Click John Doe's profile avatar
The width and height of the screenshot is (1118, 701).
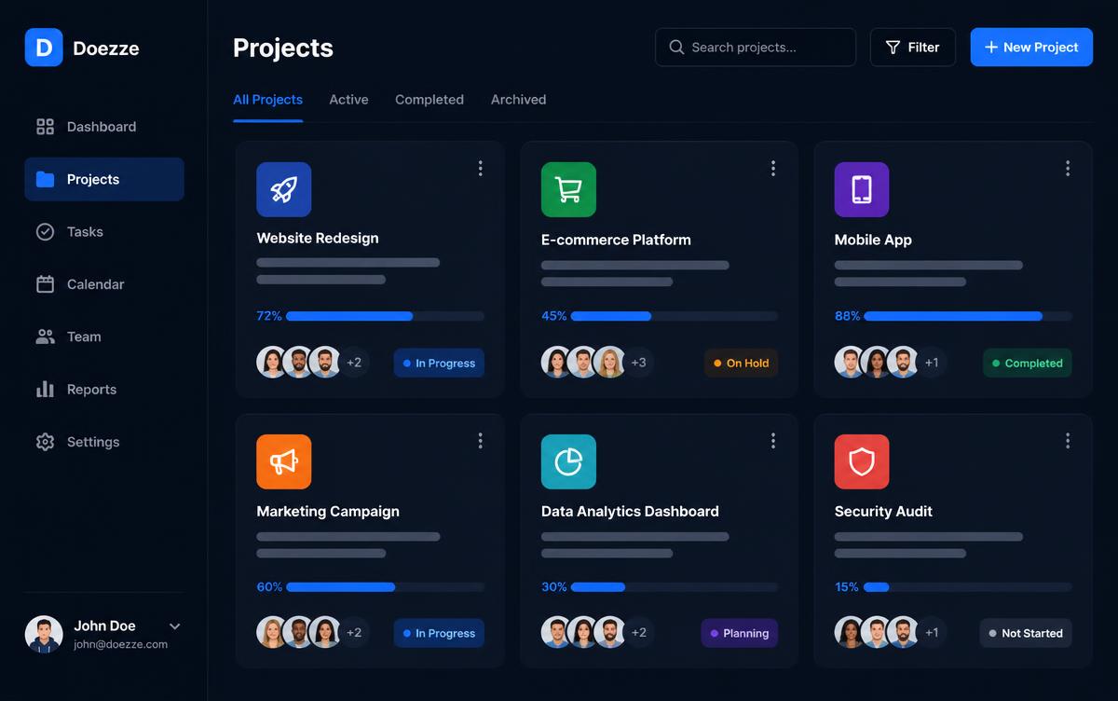tap(44, 635)
